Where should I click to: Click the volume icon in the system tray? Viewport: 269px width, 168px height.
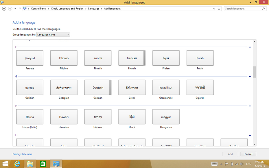point(241,164)
